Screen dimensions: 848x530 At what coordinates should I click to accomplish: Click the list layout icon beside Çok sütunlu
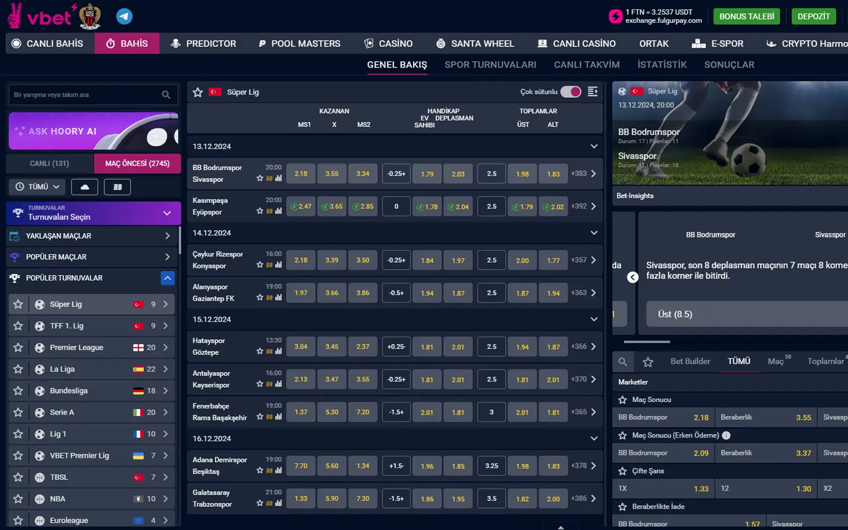tap(593, 91)
